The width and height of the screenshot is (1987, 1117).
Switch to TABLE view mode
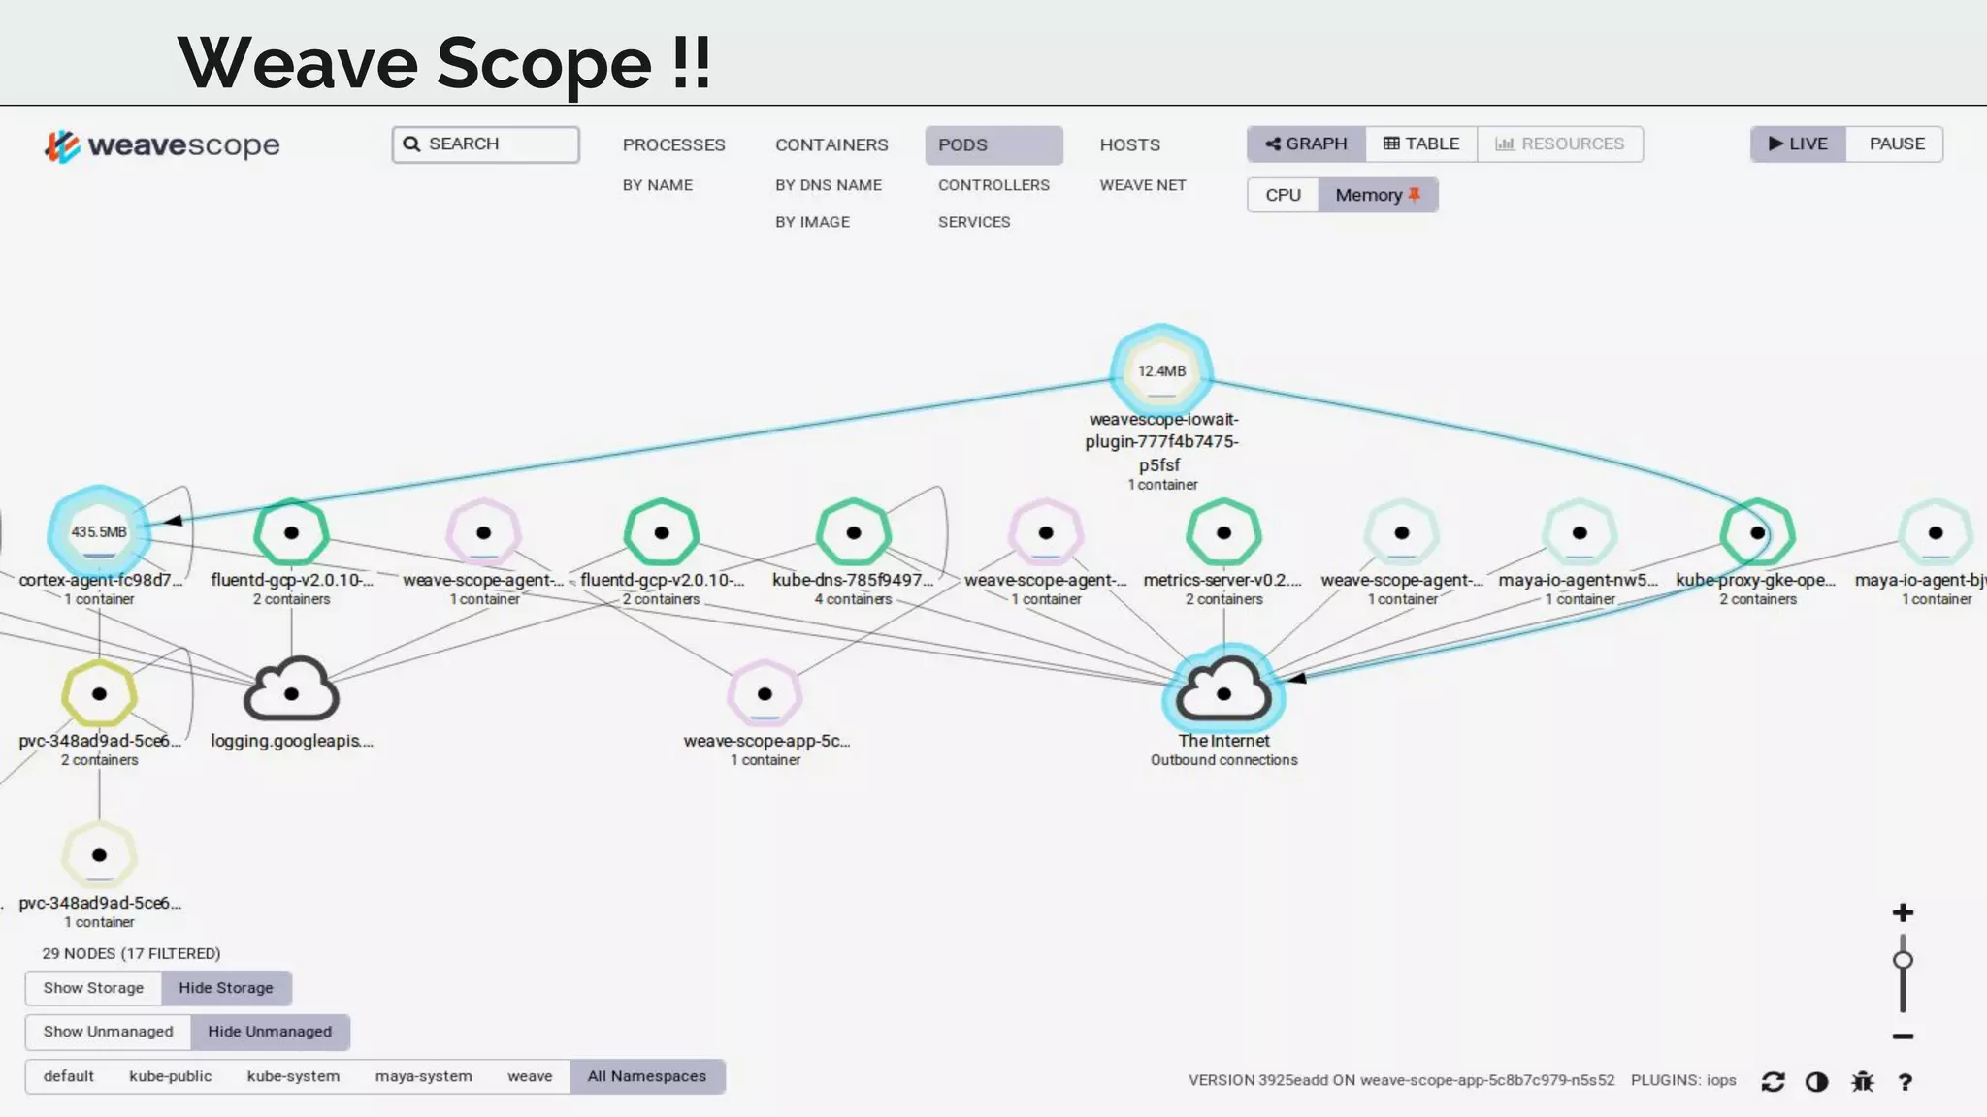pyautogui.click(x=1420, y=144)
